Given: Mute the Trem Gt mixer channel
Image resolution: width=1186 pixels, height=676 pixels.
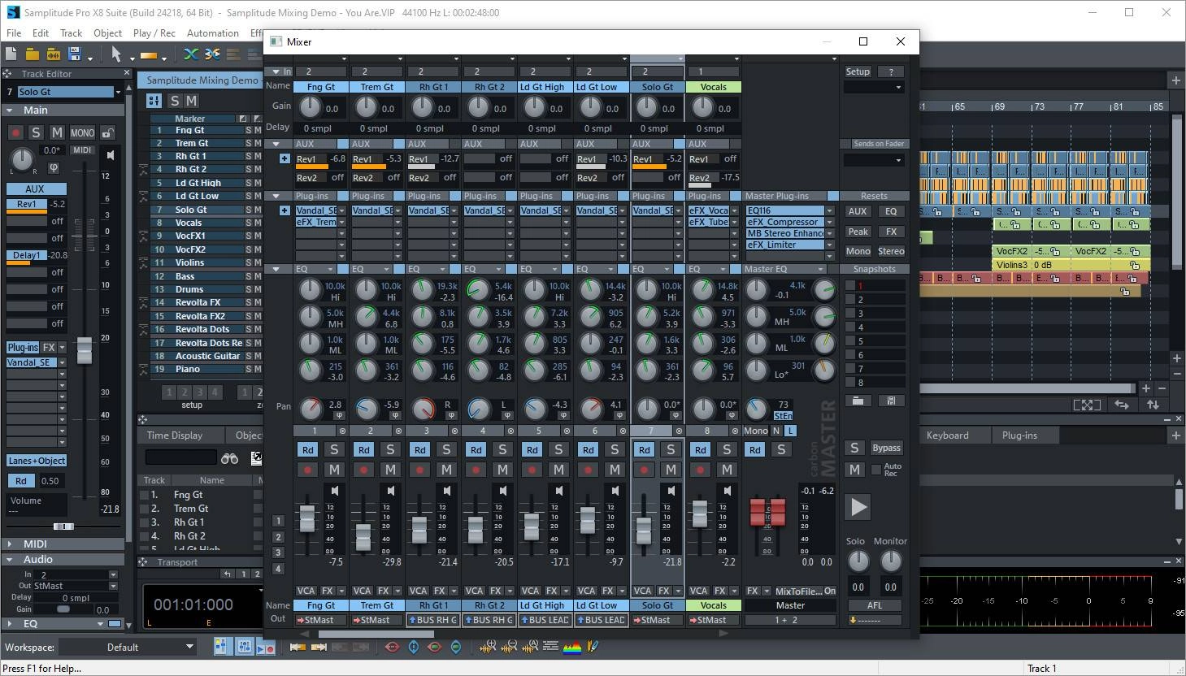Looking at the screenshot, I should pos(390,470).
